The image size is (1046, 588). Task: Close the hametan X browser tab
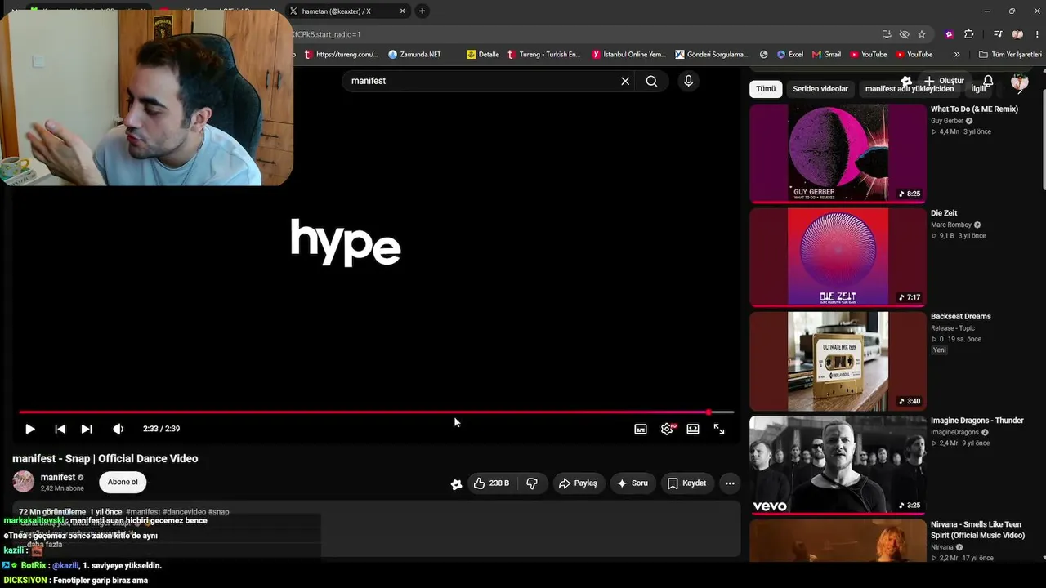(402, 11)
